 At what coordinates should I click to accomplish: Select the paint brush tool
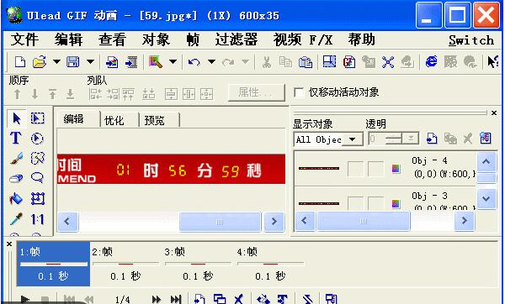pos(16,159)
